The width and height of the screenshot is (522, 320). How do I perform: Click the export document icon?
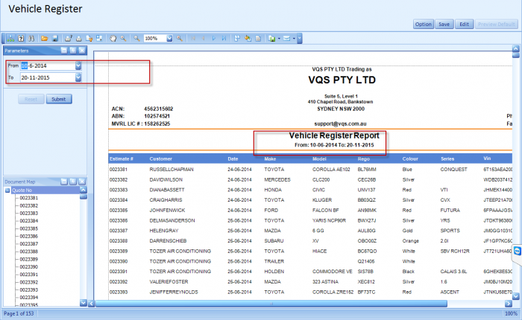click(271, 39)
